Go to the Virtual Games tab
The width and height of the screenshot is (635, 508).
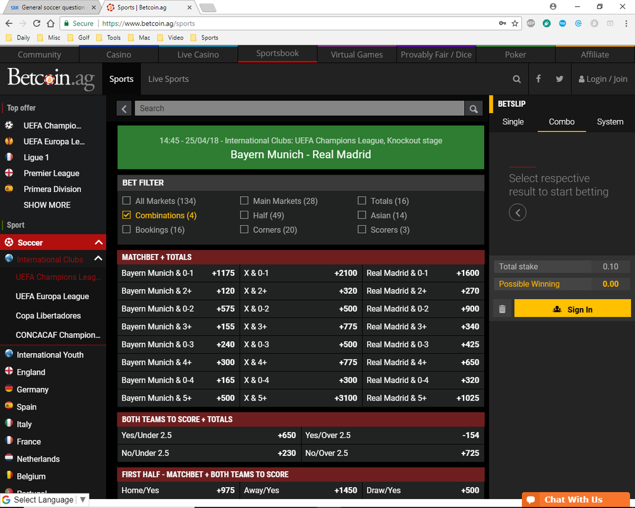coord(357,54)
